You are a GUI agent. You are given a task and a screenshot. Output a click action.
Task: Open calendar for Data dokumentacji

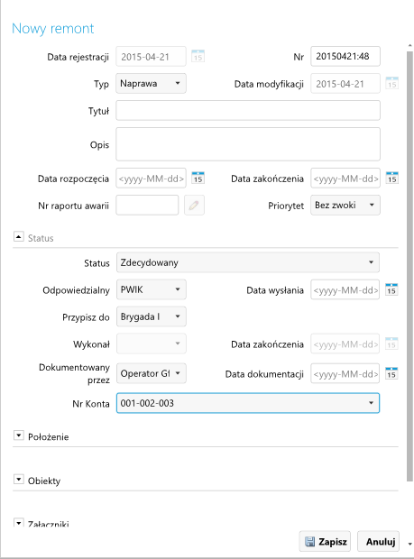[391, 373]
